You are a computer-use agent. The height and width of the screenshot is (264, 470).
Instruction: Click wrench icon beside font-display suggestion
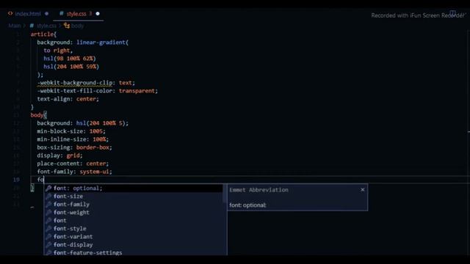click(x=48, y=245)
